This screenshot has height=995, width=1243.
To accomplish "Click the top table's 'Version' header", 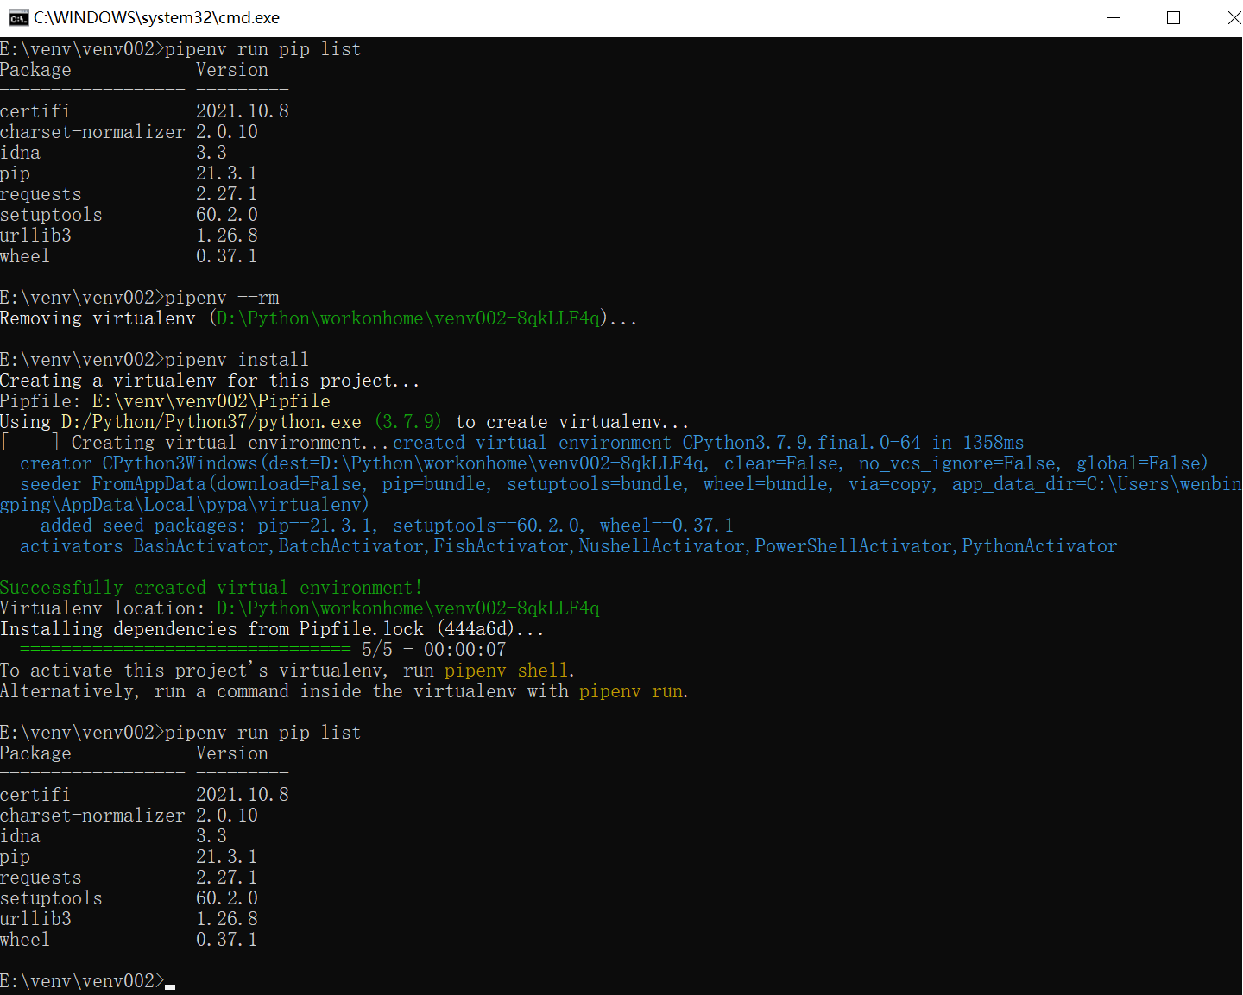I will [232, 70].
